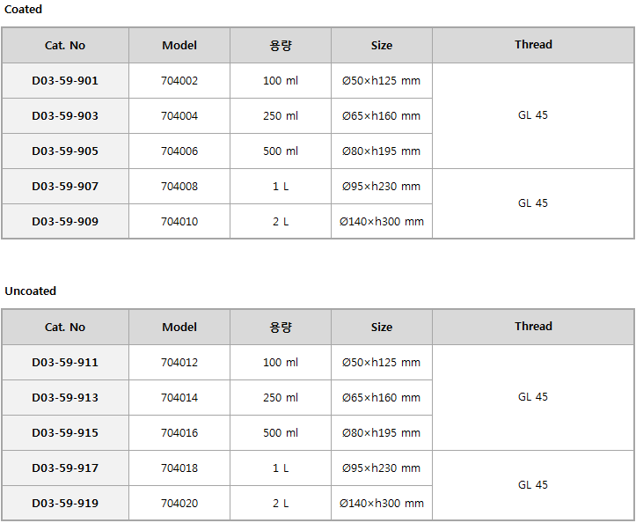Select catalog number D03-59-911

65,363
